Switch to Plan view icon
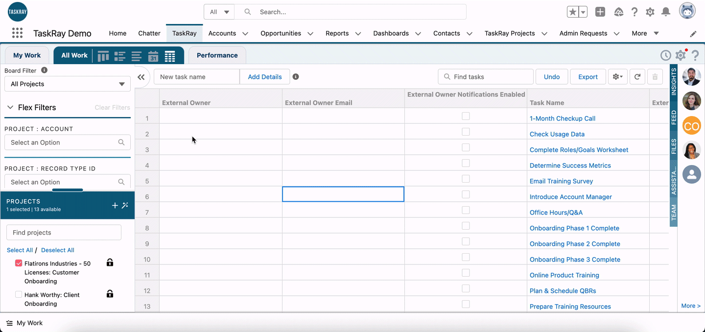 pyautogui.click(x=120, y=56)
